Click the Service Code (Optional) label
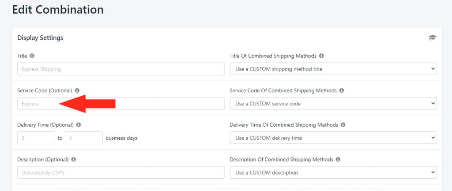 [44, 90]
